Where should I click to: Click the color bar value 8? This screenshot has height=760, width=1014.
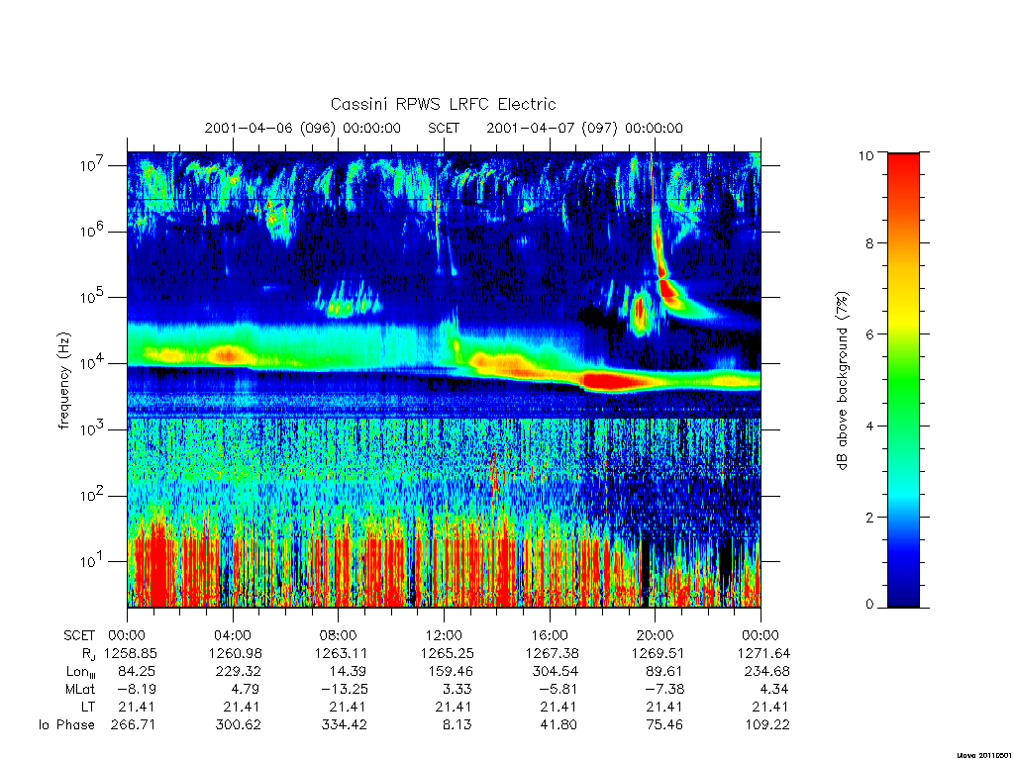point(869,243)
